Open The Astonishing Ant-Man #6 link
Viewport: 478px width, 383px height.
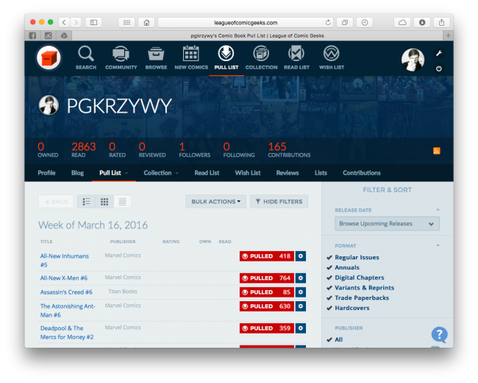tap(68, 310)
